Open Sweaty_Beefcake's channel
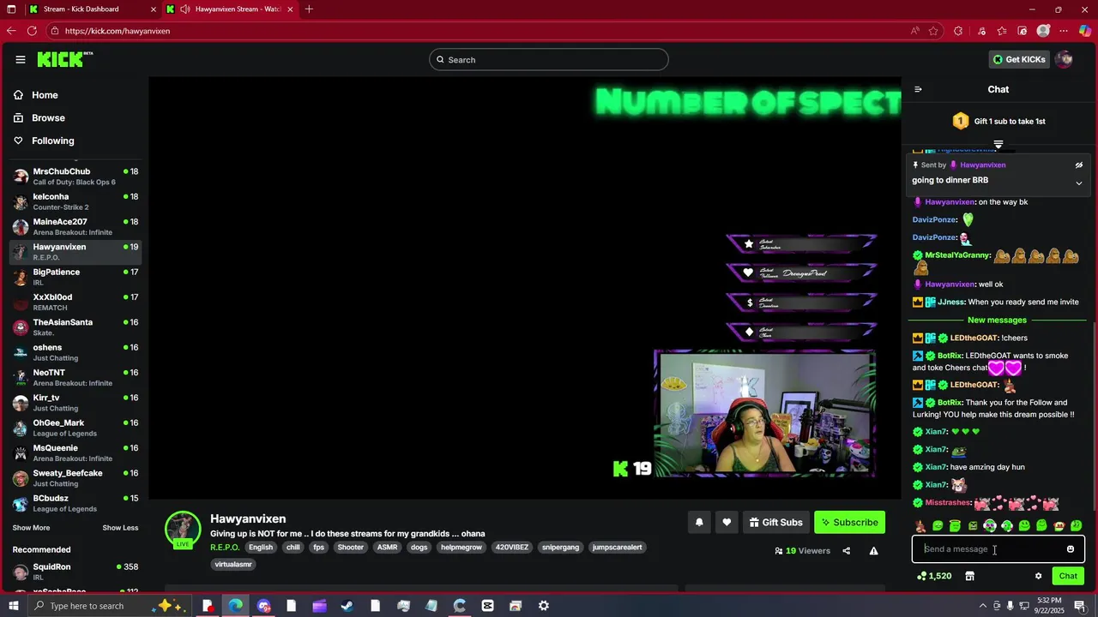 (75, 478)
